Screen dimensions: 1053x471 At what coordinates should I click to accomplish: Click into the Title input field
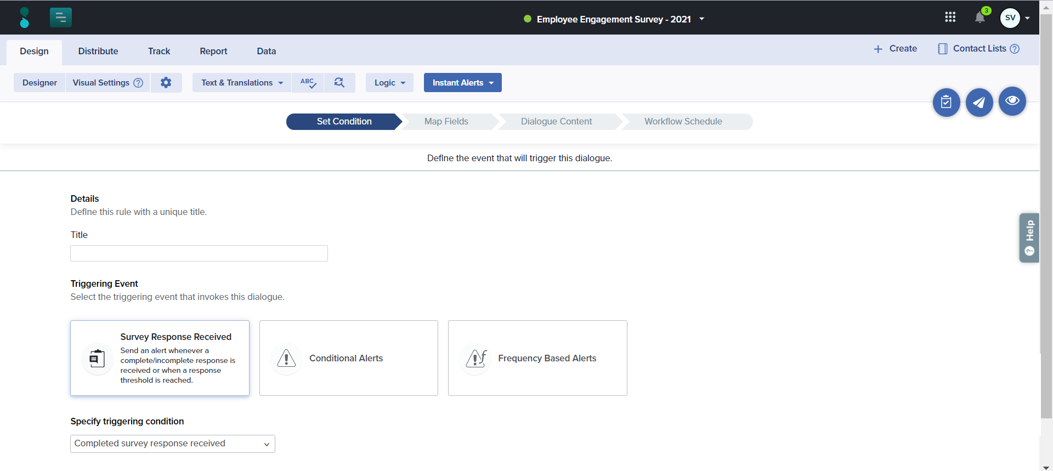point(199,253)
